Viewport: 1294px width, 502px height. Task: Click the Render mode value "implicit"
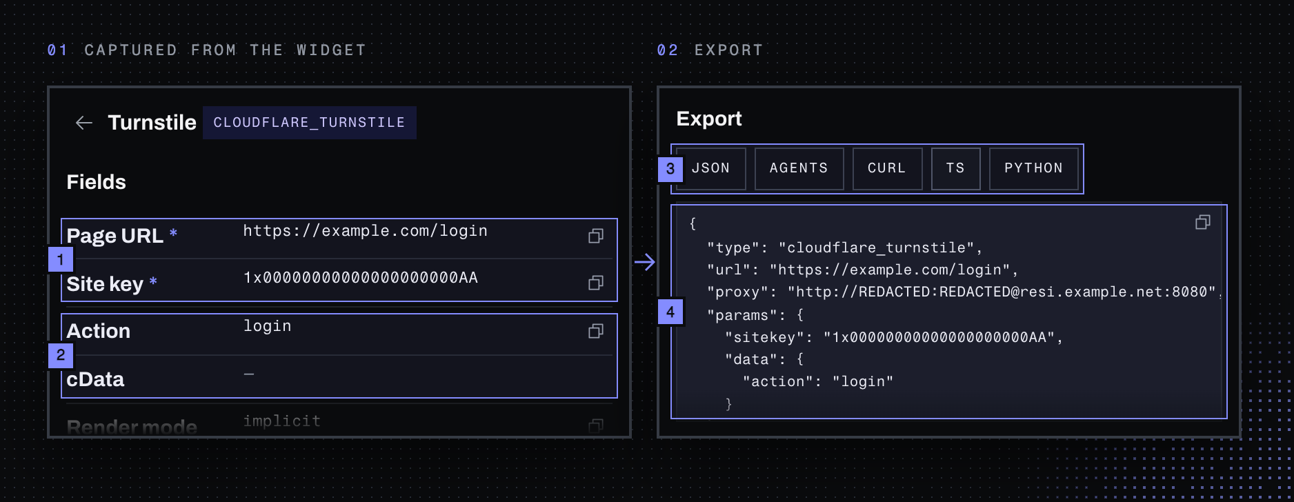click(x=281, y=421)
